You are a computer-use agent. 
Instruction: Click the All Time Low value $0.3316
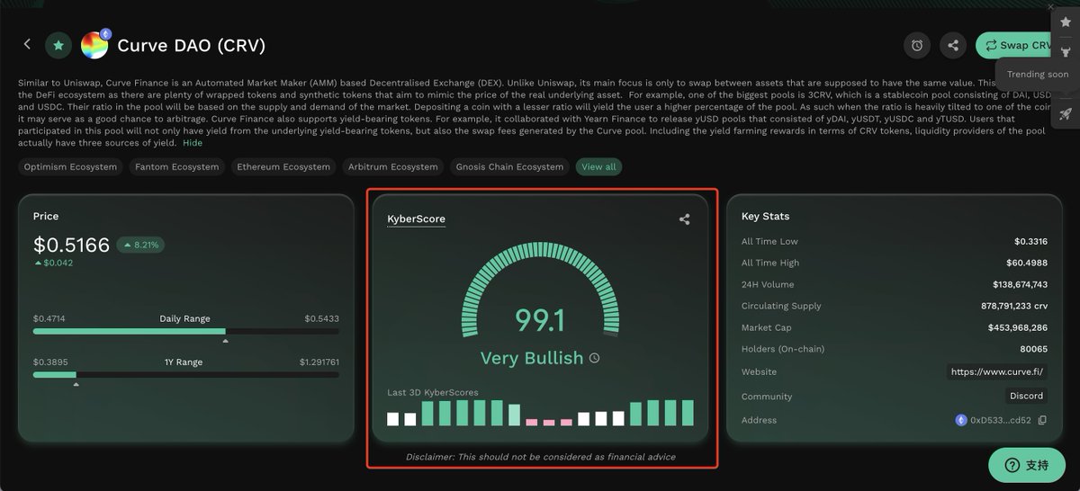[1030, 241]
